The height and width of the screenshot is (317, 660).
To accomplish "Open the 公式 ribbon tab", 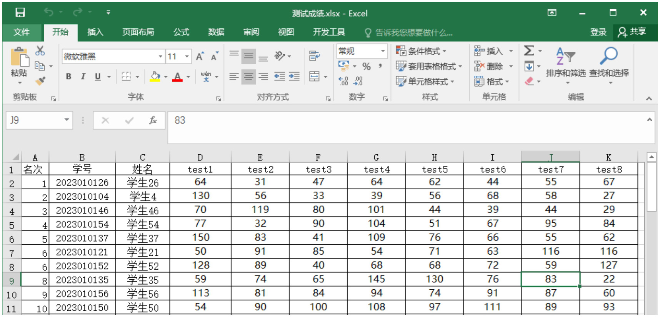I will tap(181, 32).
